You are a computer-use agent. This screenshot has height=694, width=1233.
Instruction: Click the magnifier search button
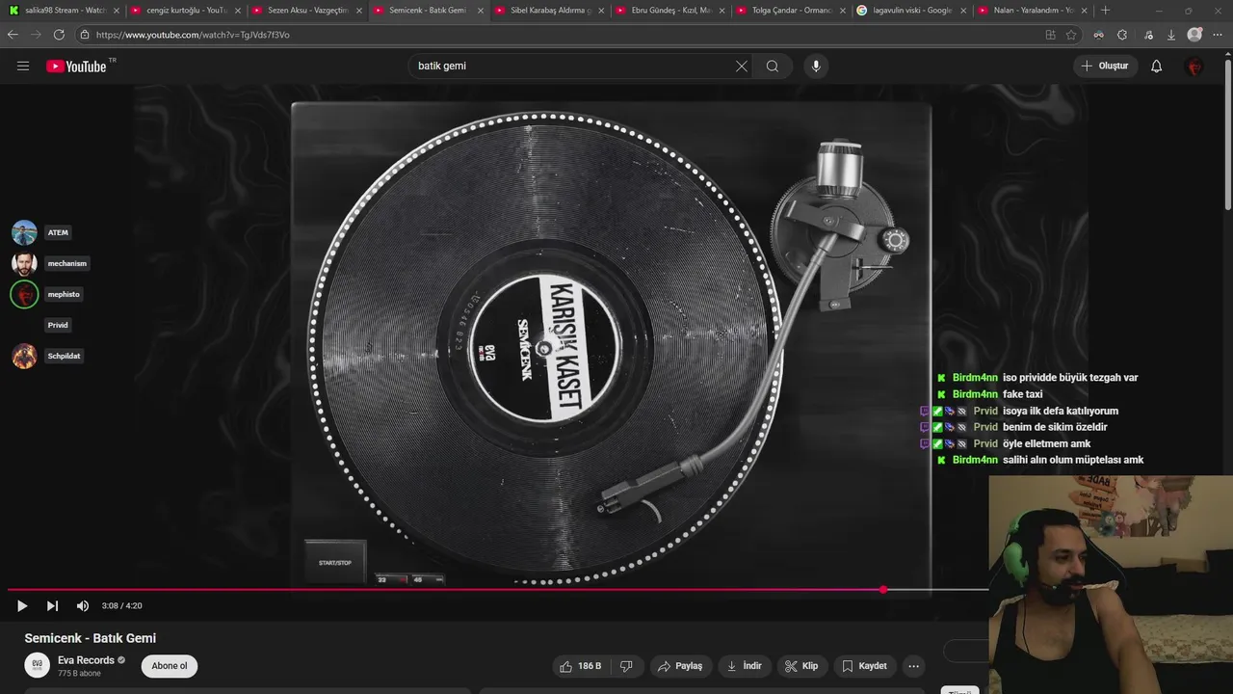coord(773,67)
